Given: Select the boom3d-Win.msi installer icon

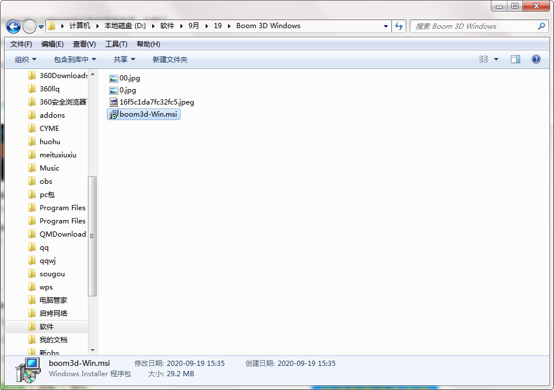Looking at the screenshot, I should [x=114, y=114].
